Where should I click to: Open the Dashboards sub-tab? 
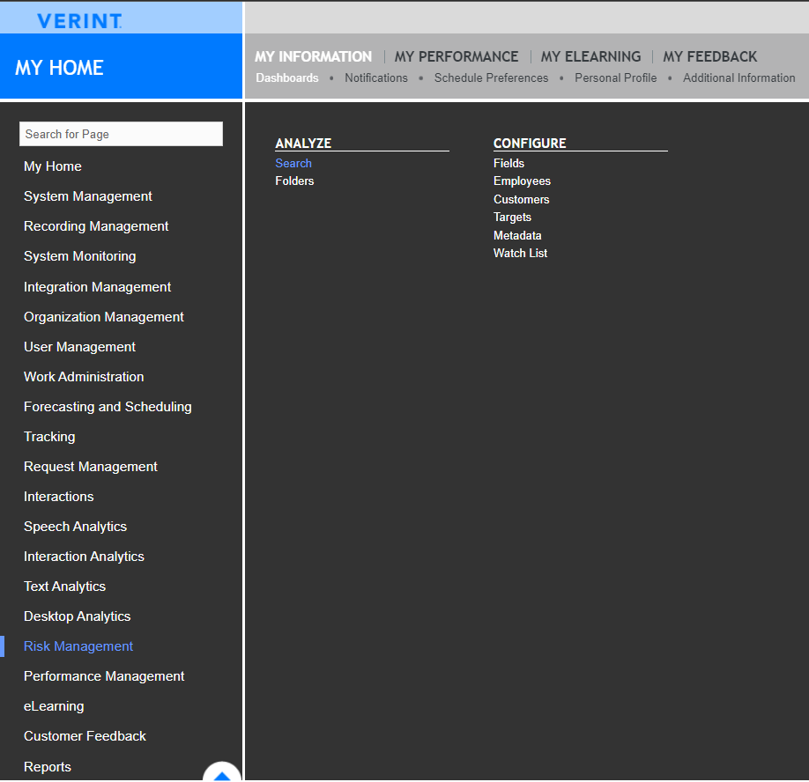coord(287,77)
